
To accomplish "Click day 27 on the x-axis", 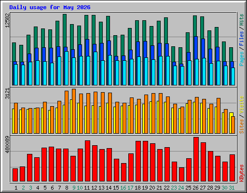I will tap(203, 188).
